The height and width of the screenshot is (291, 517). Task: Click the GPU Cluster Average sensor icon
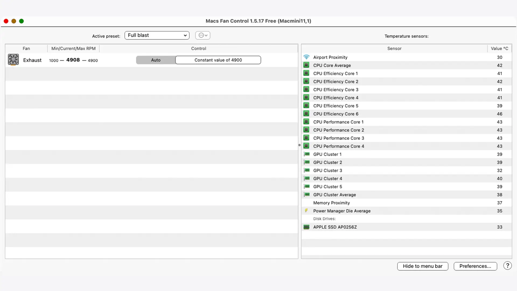pos(306,195)
